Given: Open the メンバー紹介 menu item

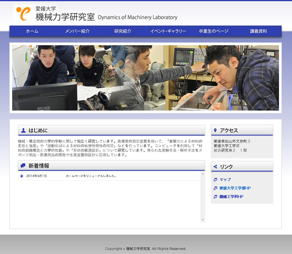Looking at the screenshot, I should 77,31.
